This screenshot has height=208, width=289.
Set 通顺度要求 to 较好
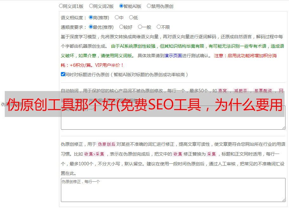(121, 27)
